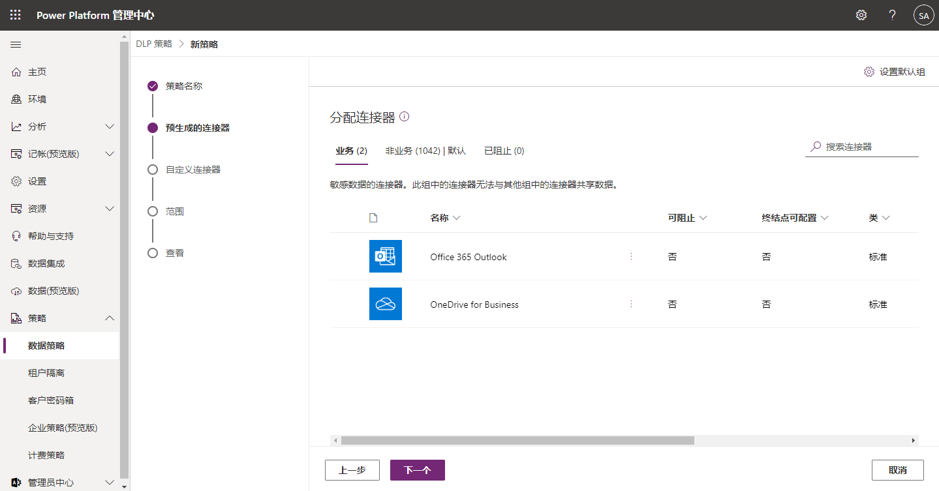Collapse the navigation hamburger menu
This screenshot has width=939, height=491.
pos(16,44)
